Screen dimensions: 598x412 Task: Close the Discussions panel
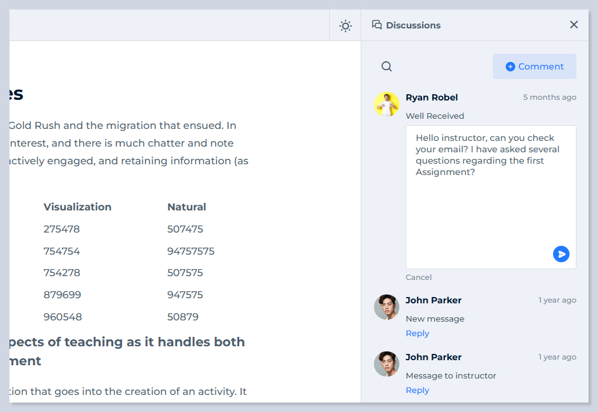click(573, 25)
